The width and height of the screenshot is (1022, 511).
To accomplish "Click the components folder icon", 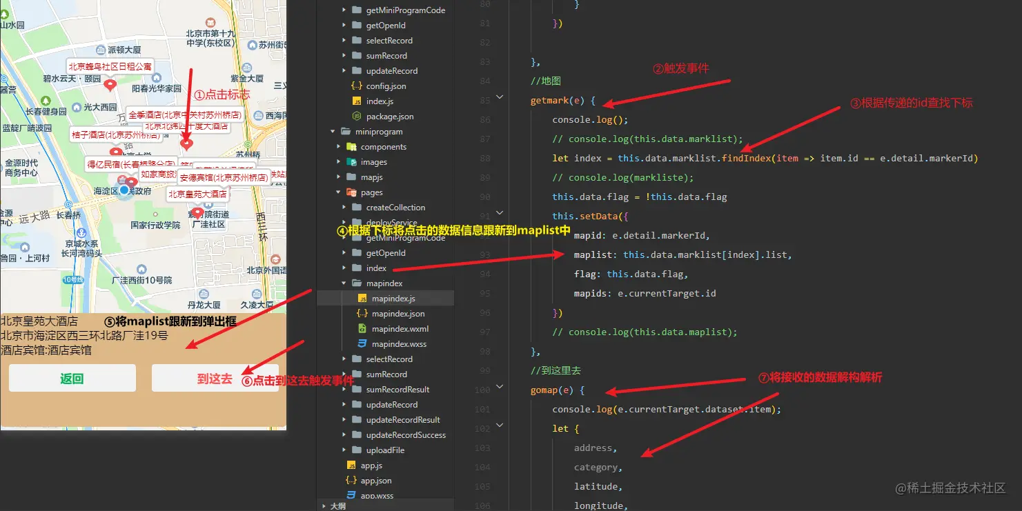I will (x=351, y=147).
